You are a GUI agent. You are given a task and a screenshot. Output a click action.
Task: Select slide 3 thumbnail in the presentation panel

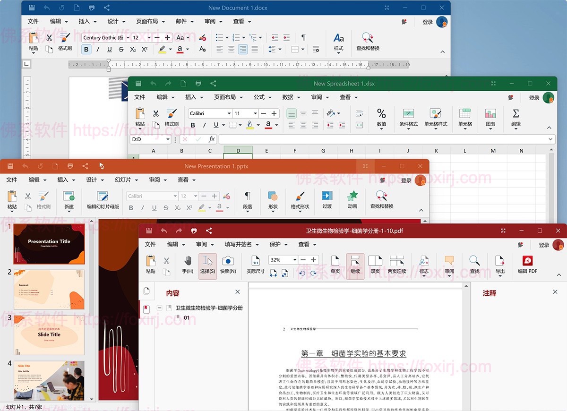pos(49,336)
